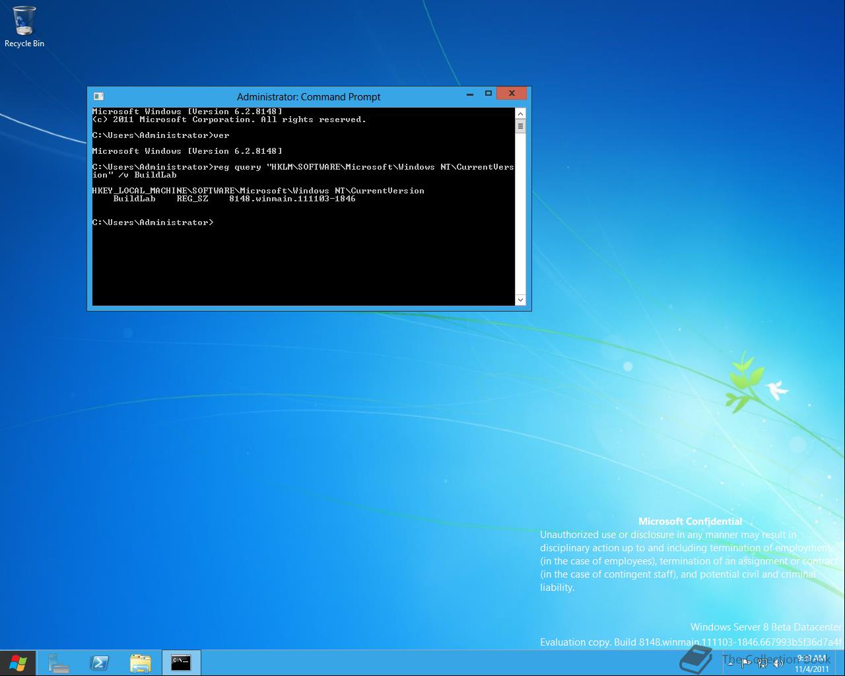Click the '(c) 2011 Microsoft Corporation' line
The height and width of the screenshot is (676, 845).
pyautogui.click(x=229, y=119)
